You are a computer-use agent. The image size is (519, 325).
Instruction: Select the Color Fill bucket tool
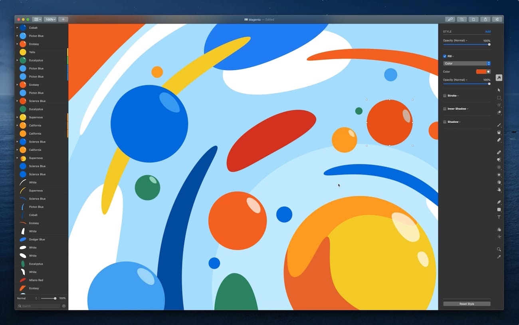(499, 132)
